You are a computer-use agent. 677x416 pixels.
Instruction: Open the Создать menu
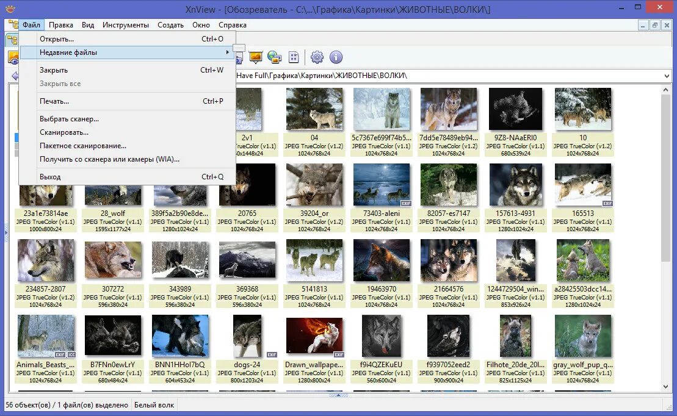click(170, 25)
